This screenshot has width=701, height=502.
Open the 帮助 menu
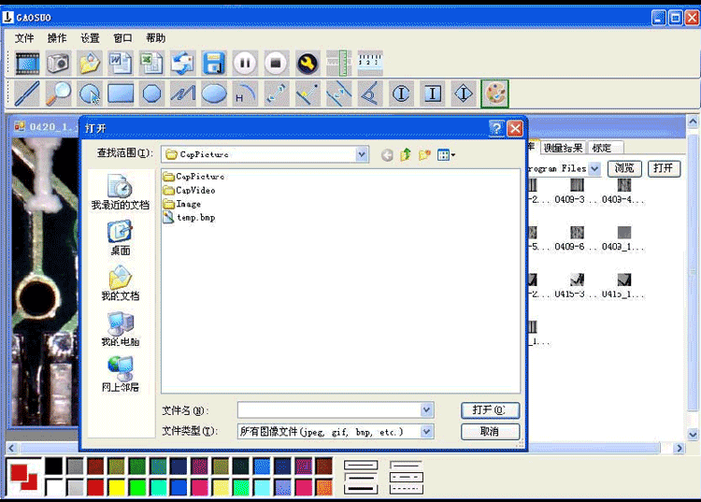(x=155, y=38)
